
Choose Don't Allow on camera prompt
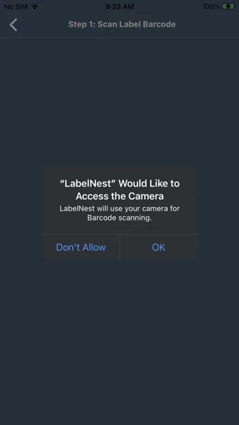(x=81, y=247)
